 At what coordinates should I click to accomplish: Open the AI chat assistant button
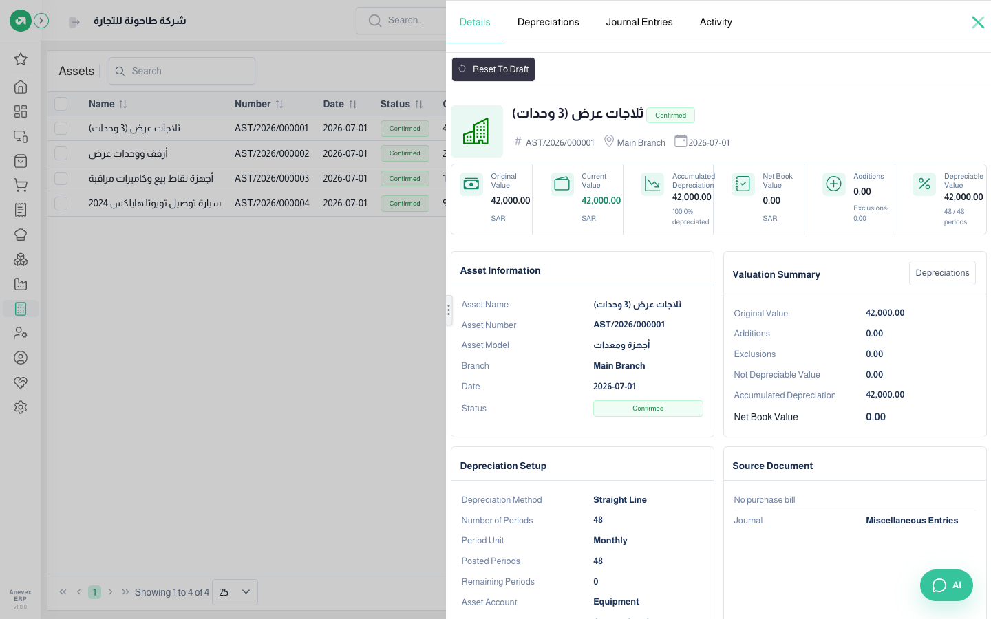coord(946,585)
